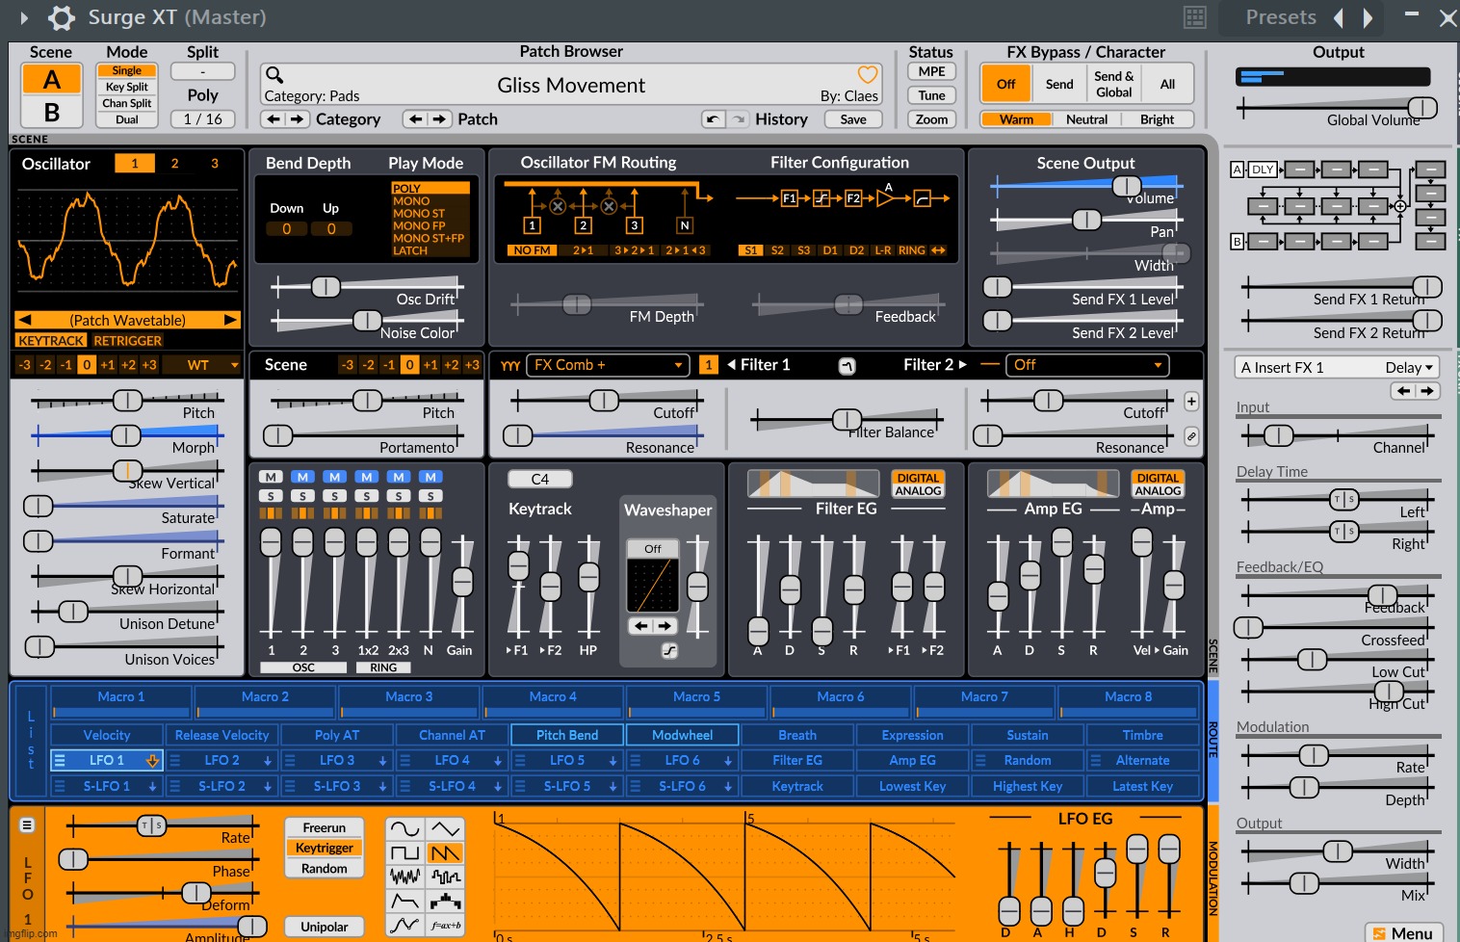Open the Filter 1 type dropdown FX Comb +
Viewport: 1460px width, 942px height.
[608, 365]
